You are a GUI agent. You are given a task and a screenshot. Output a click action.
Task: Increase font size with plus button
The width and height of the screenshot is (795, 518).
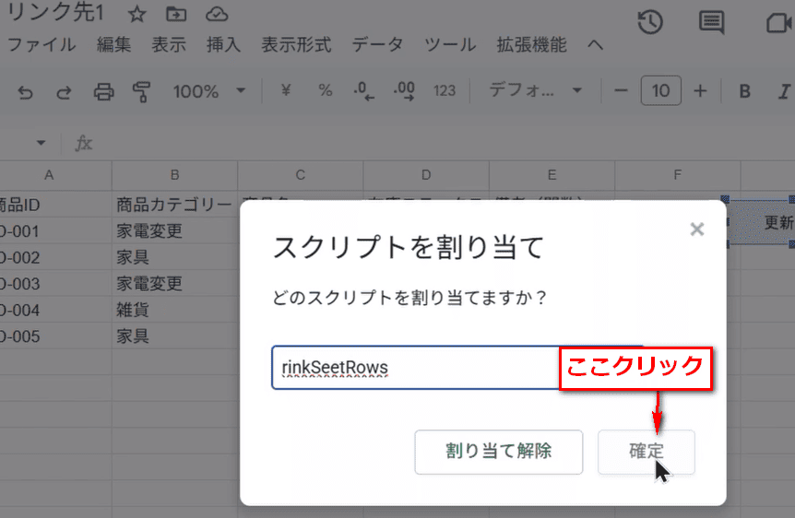(700, 91)
